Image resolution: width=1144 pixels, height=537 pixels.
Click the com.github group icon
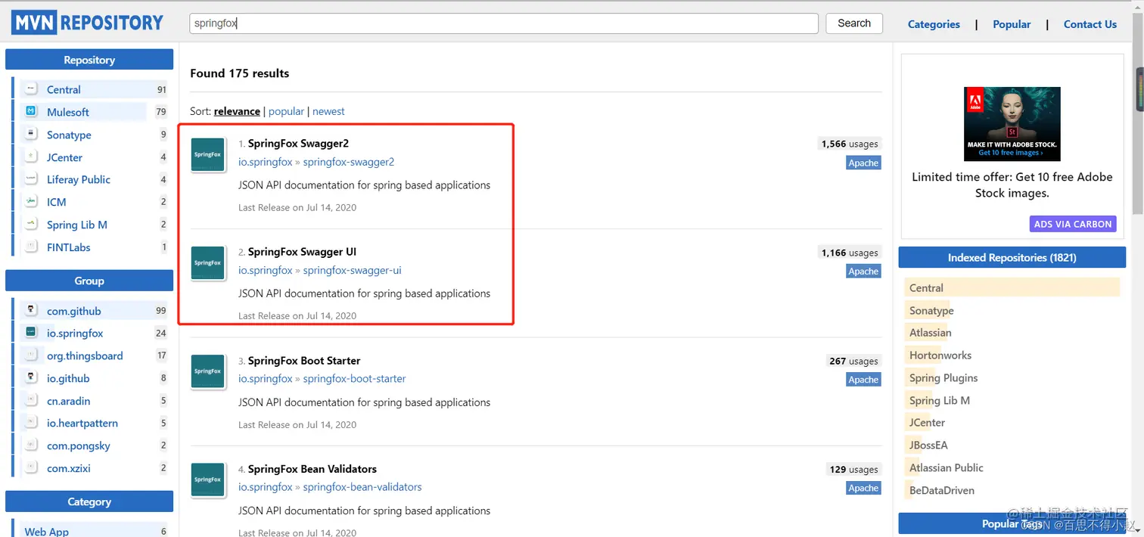point(31,311)
